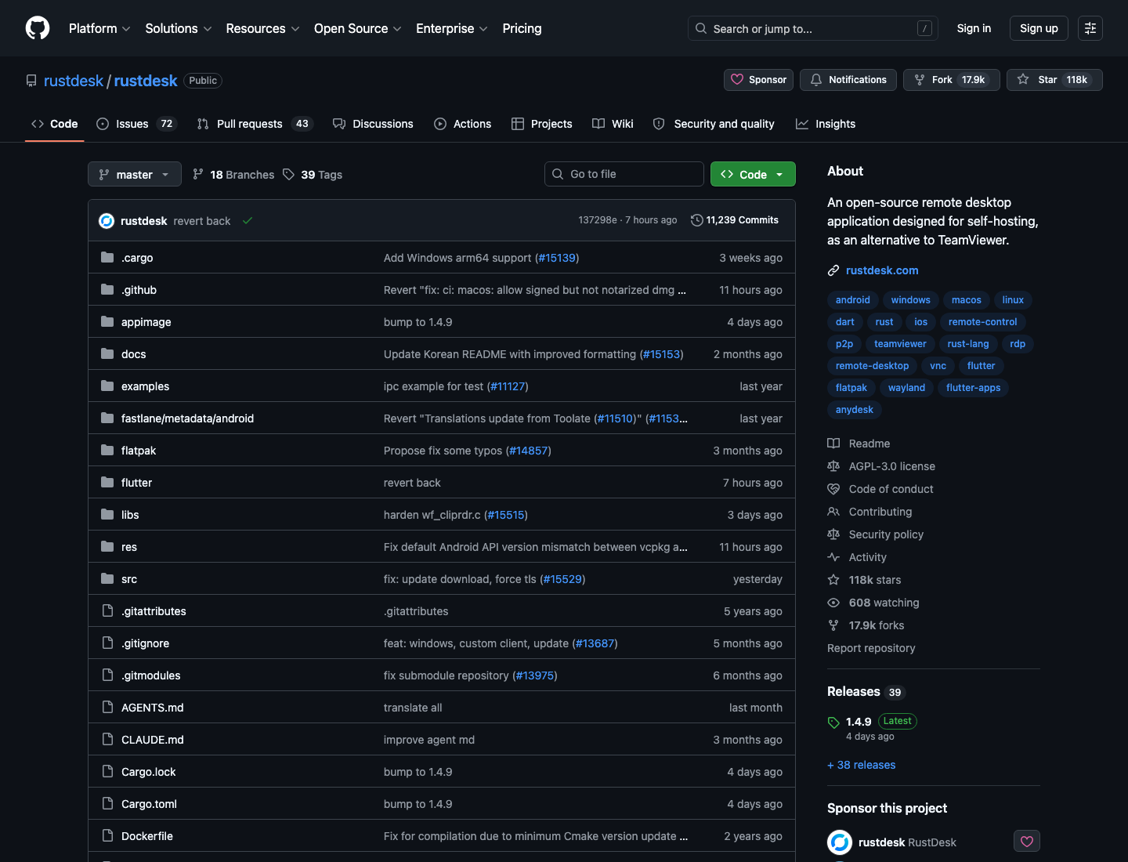Screen dimensions: 1128x862
Task: Open pull request link #15139
Action: [558, 258]
